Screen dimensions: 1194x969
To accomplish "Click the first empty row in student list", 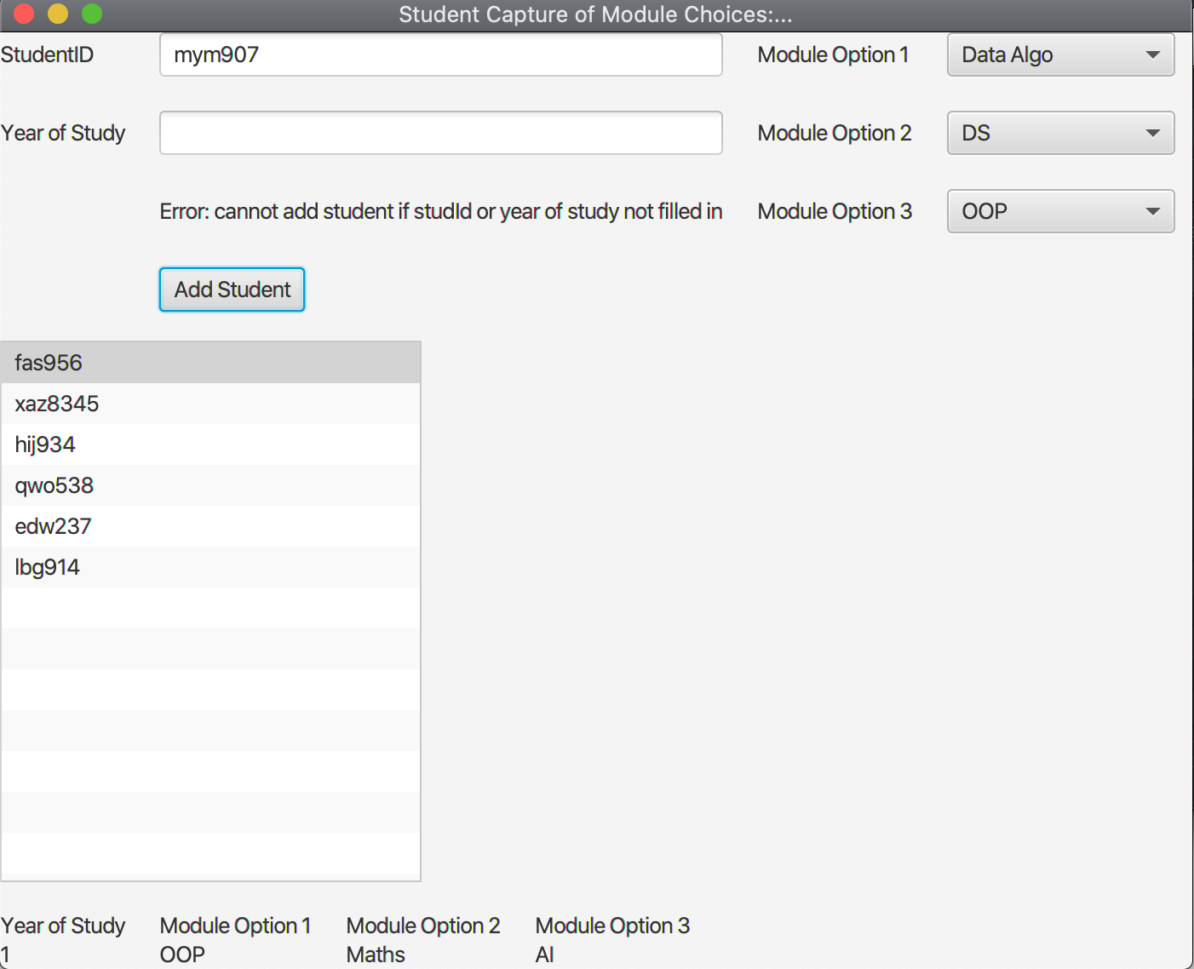I will click(210, 608).
